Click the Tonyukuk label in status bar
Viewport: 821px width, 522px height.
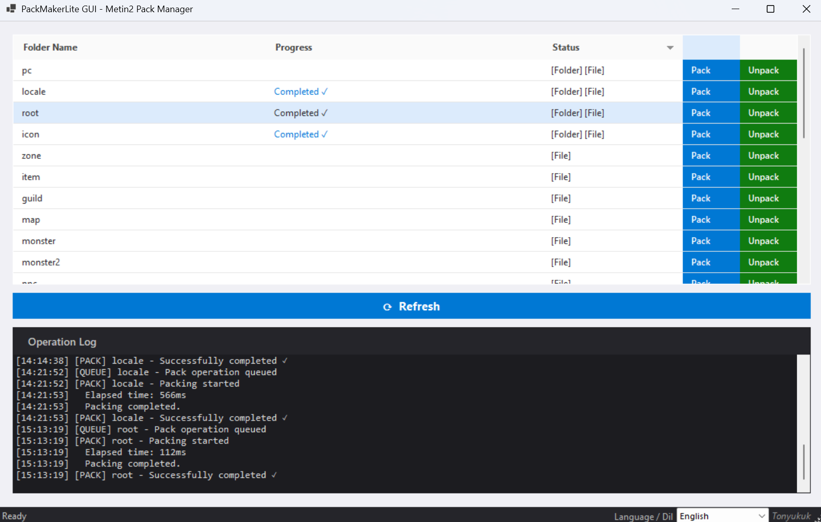point(791,516)
